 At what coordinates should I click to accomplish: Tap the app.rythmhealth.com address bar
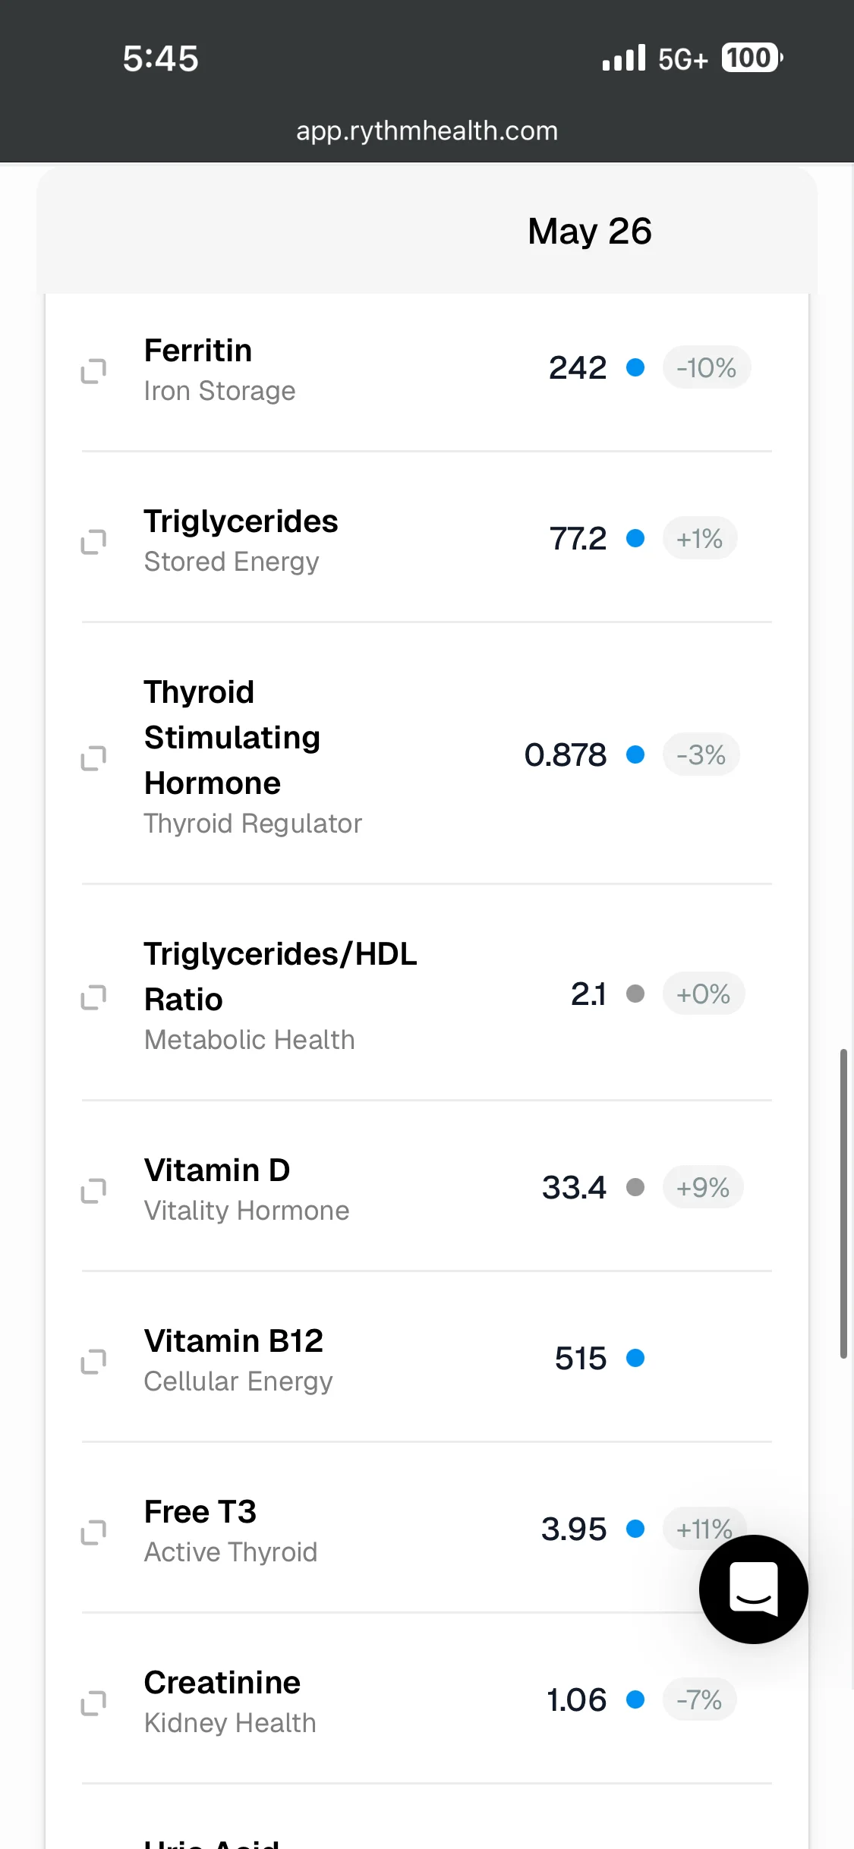(427, 131)
